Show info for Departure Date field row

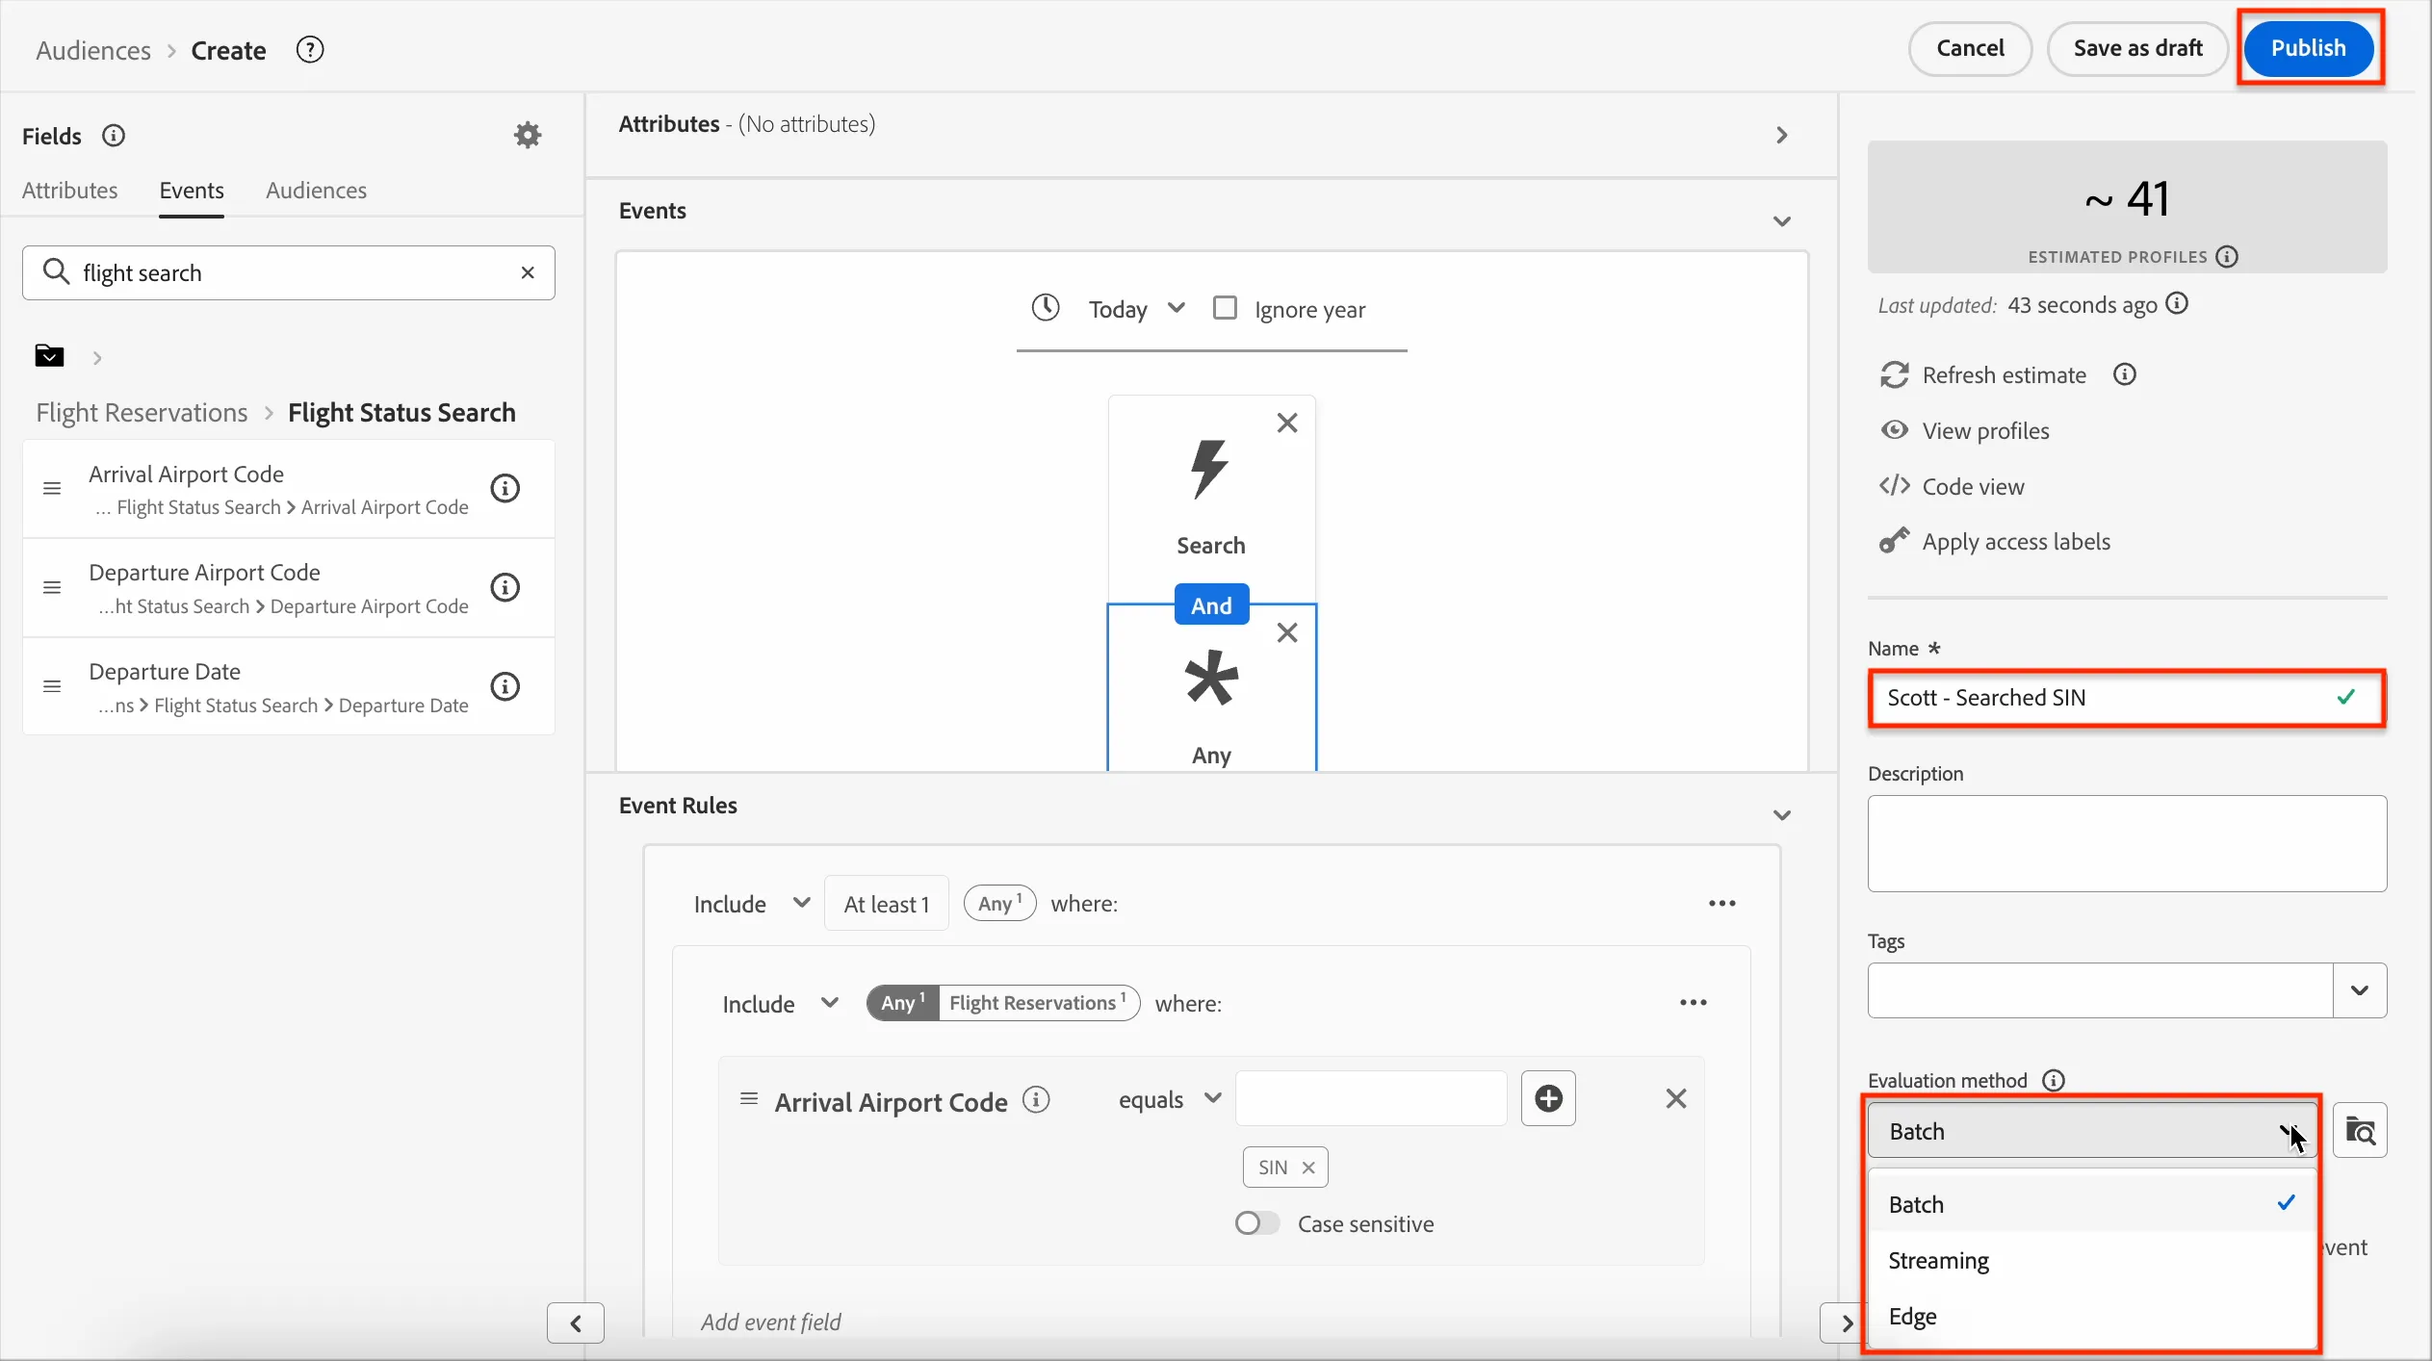pos(505,686)
